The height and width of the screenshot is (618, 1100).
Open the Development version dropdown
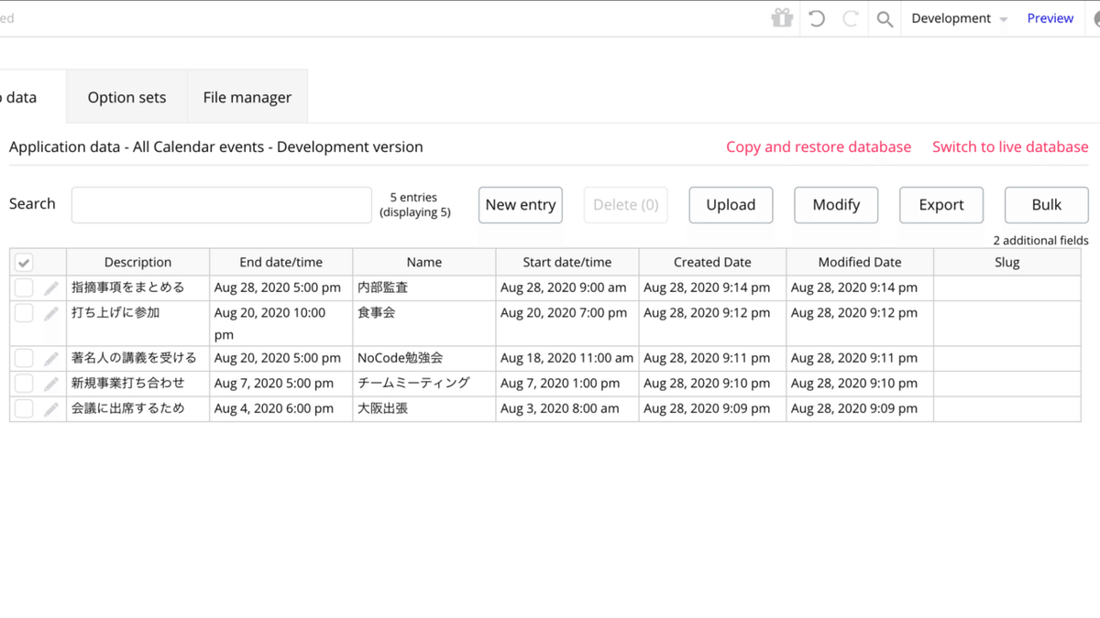click(x=959, y=19)
